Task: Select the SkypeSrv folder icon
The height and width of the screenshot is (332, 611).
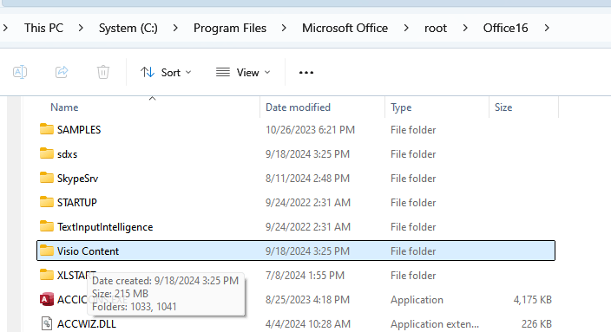Action: click(46, 178)
